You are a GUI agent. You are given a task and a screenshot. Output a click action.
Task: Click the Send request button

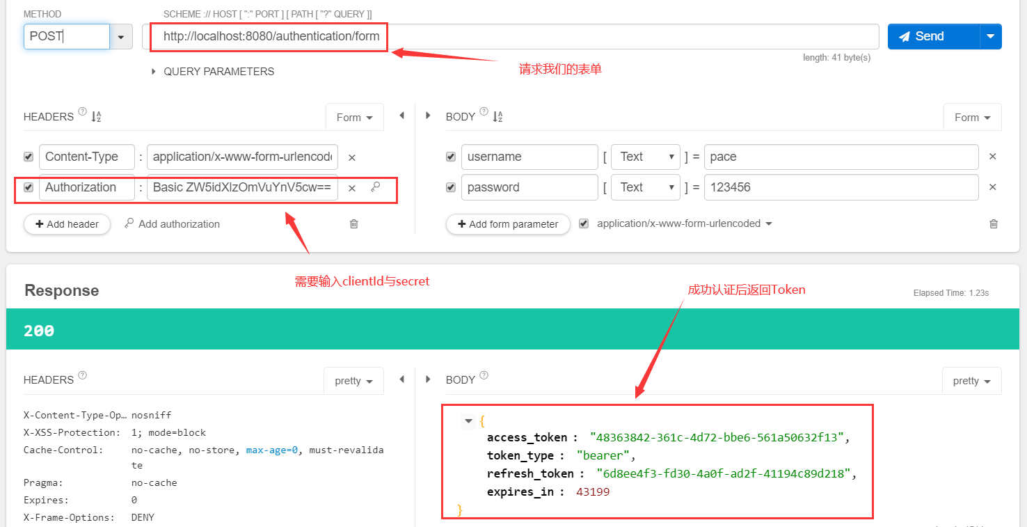933,36
